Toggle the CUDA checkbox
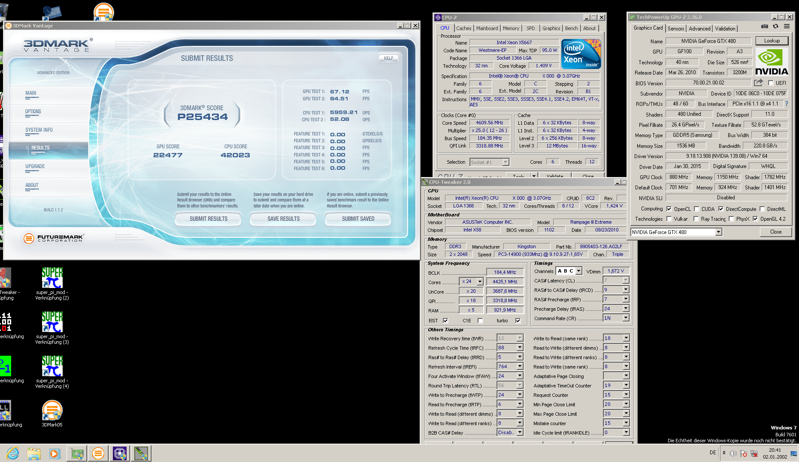 (x=696, y=209)
